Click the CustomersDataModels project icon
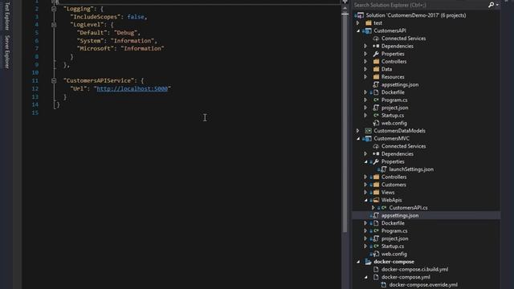514x289 pixels. point(369,131)
